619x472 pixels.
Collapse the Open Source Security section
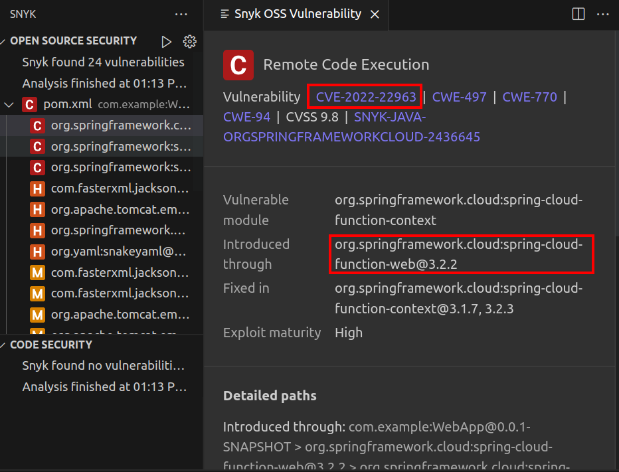coord(5,41)
